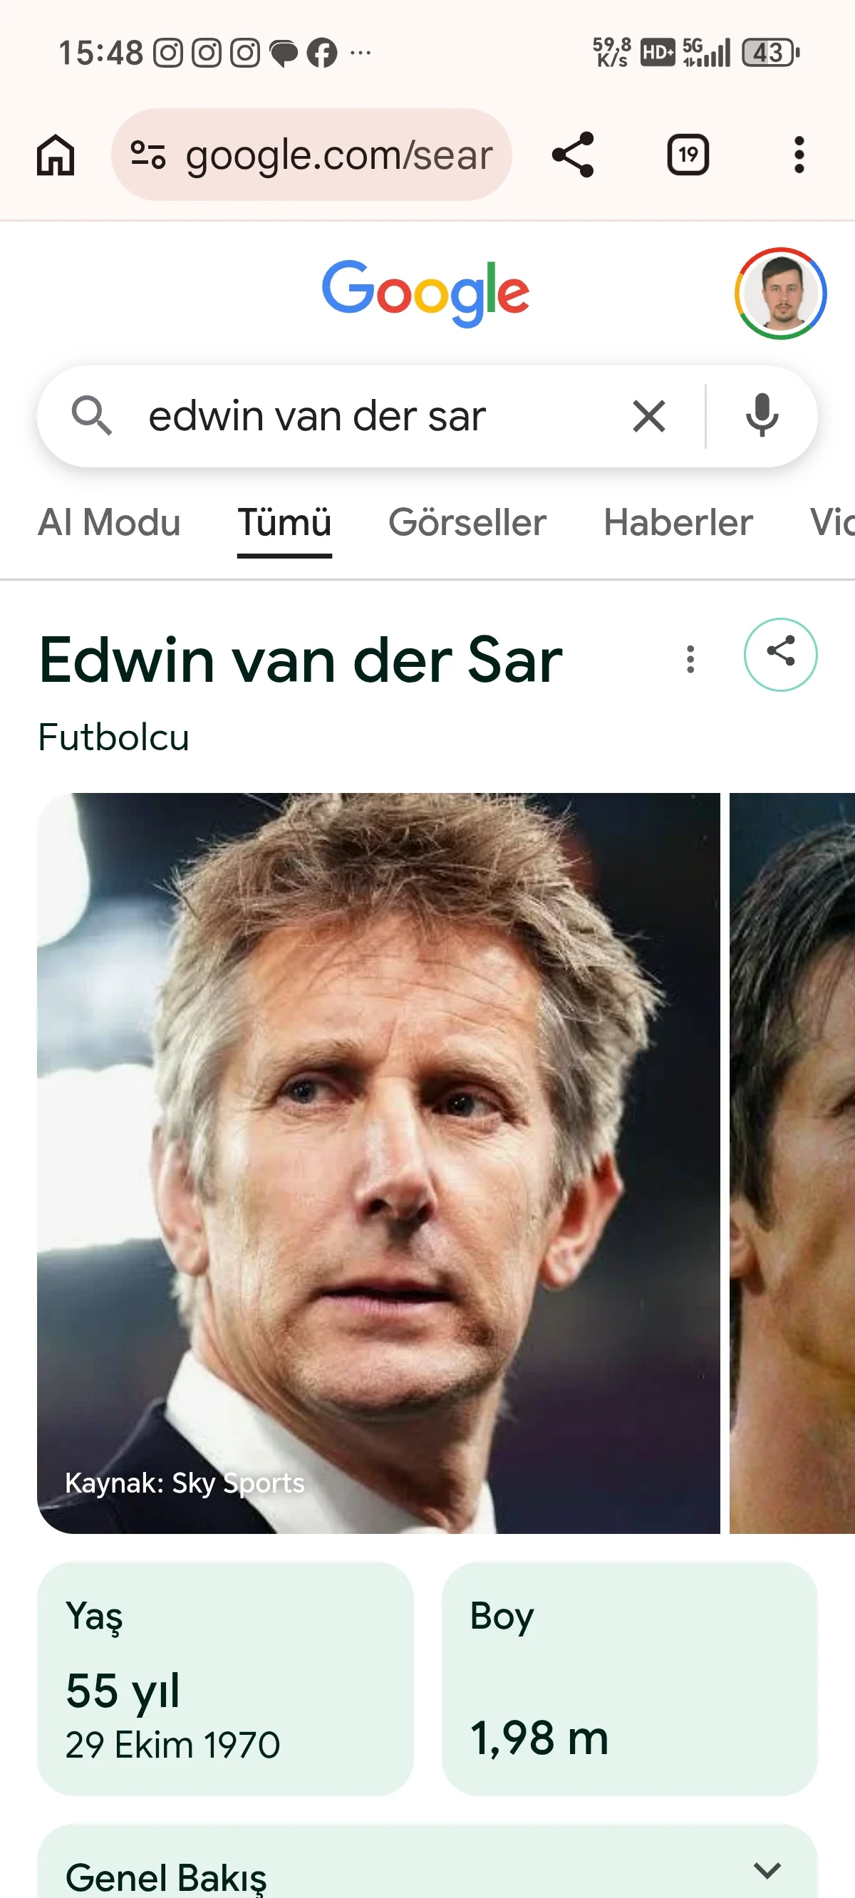Open site info icon in address bar
Viewport: 855px width, 1898px height.
(x=147, y=155)
